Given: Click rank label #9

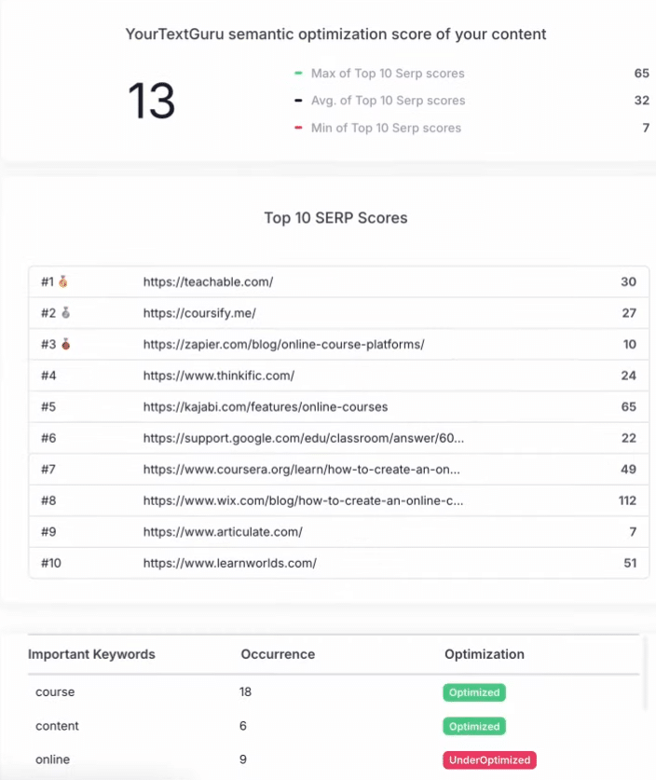Looking at the screenshot, I should [x=48, y=532].
